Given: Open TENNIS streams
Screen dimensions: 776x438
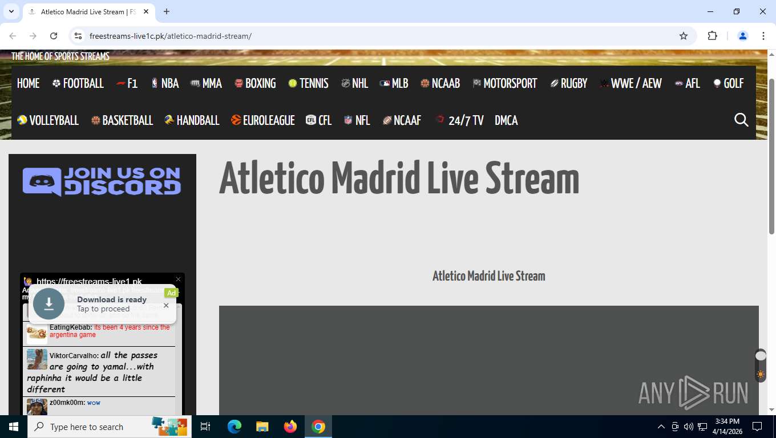Looking at the screenshot, I should [x=308, y=83].
